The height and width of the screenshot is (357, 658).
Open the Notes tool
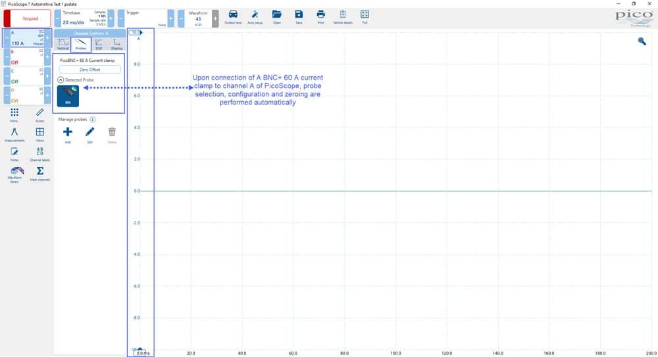(14, 154)
